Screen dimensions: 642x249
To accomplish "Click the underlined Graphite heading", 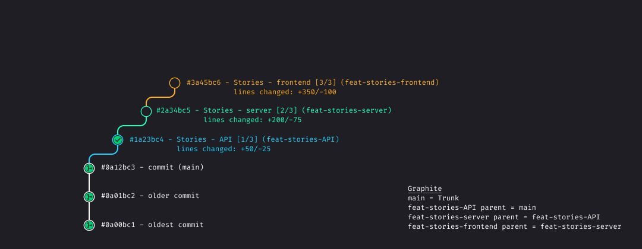I will click(424, 189).
